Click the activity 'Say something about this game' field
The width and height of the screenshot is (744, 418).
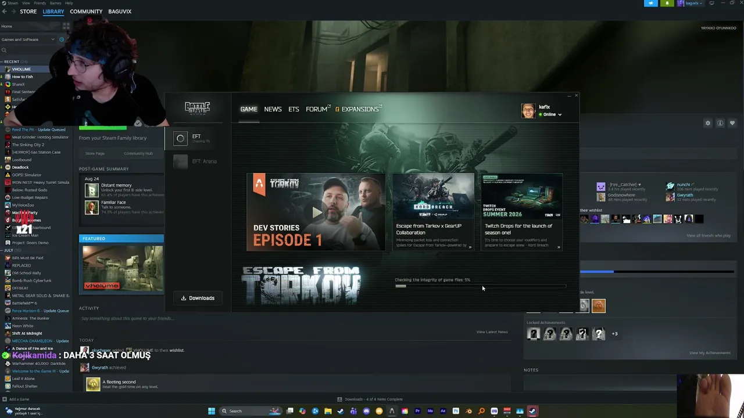tap(295, 318)
